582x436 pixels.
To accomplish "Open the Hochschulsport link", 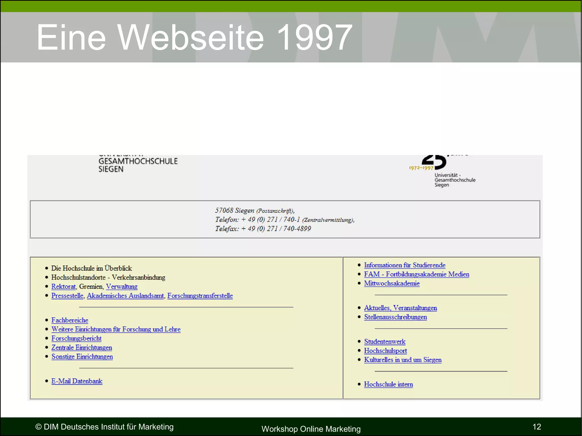I will (385, 351).
